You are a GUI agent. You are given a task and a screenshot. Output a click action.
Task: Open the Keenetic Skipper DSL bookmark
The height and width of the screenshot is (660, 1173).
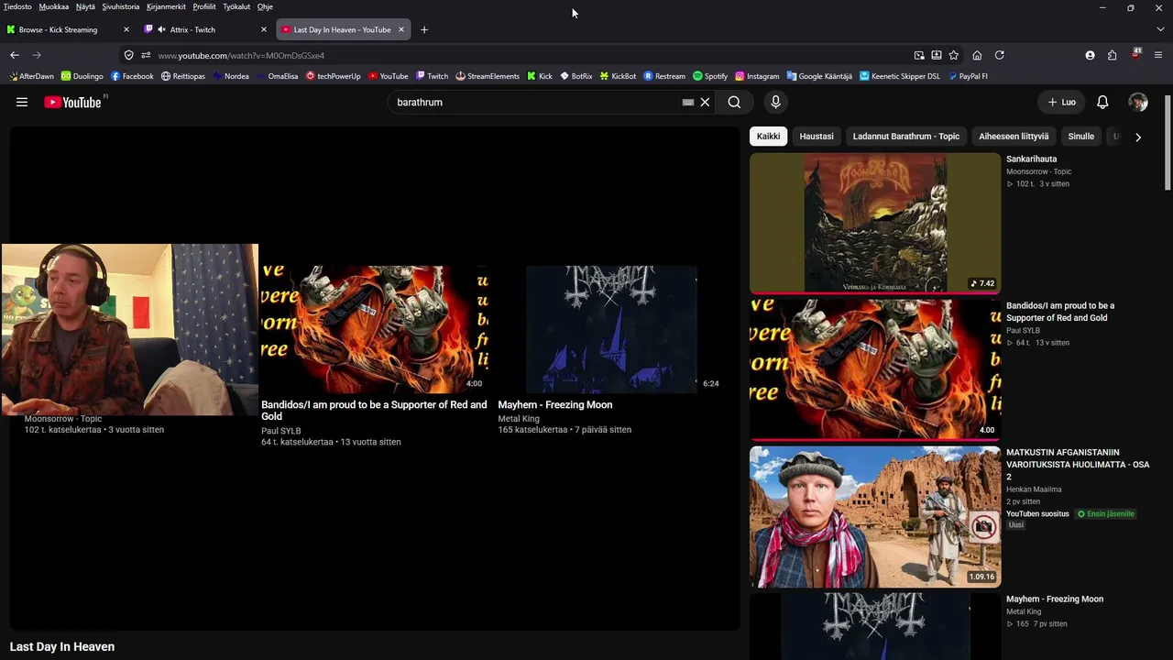pyautogui.click(x=900, y=76)
